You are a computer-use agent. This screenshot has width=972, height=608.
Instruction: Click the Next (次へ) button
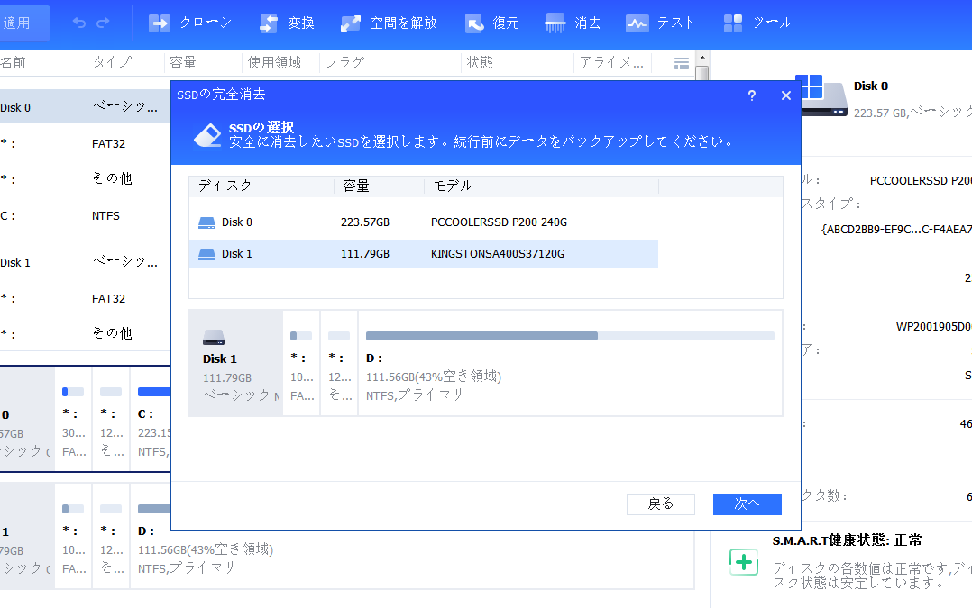(747, 504)
